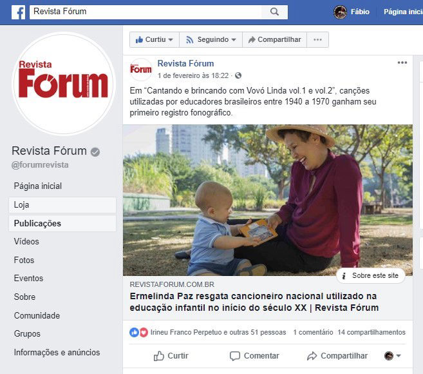Open the article photo of woman and baby
This screenshot has width=423, height=374.
[x=268, y=201]
